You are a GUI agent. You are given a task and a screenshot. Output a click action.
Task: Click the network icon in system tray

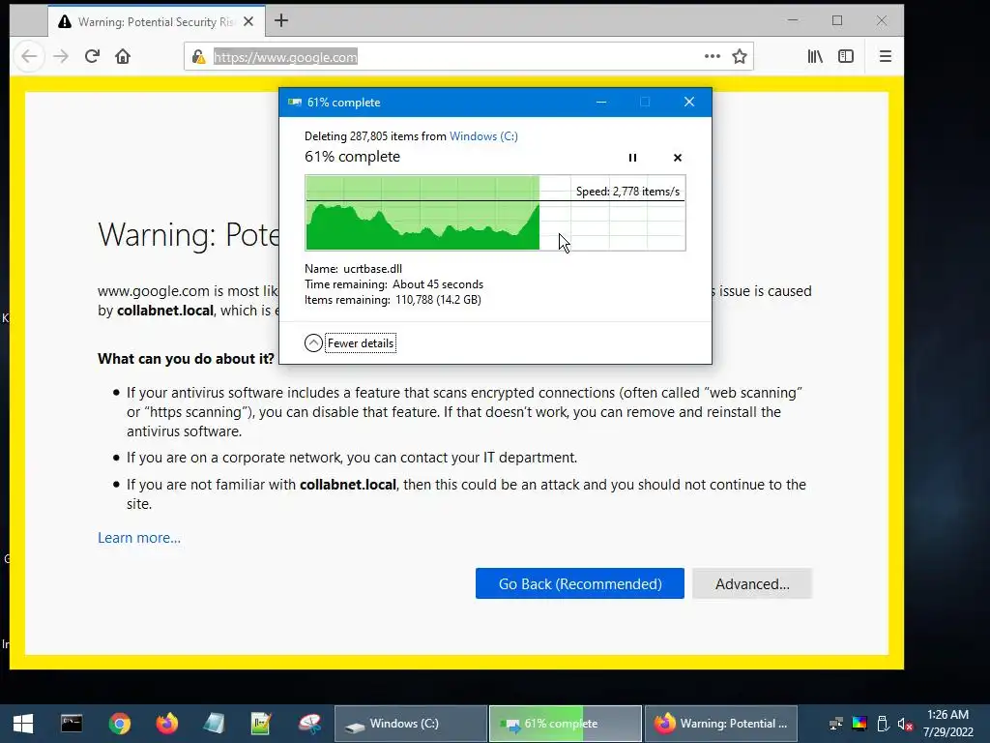click(836, 724)
